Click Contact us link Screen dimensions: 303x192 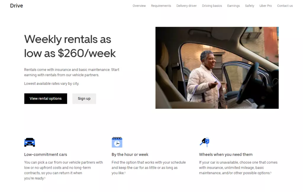(285, 6)
